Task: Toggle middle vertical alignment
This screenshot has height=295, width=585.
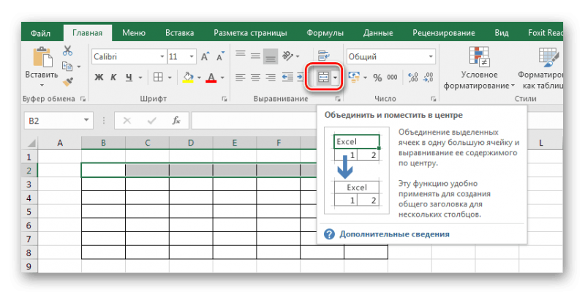Action: tap(255, 56)
